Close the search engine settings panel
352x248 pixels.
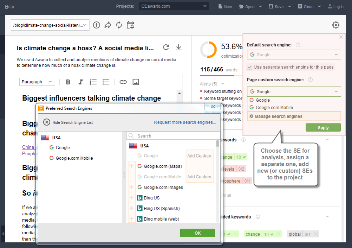[341, 37]
